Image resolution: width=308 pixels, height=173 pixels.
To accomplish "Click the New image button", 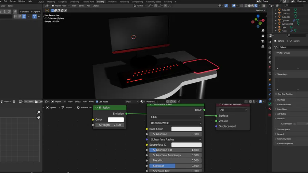I will [x=29, y=102].
